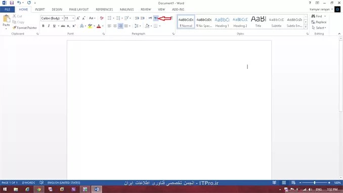Viewport: 343px width, 193px height.
Task: Open Clipboard pane launcher
Action: [37, 34]
